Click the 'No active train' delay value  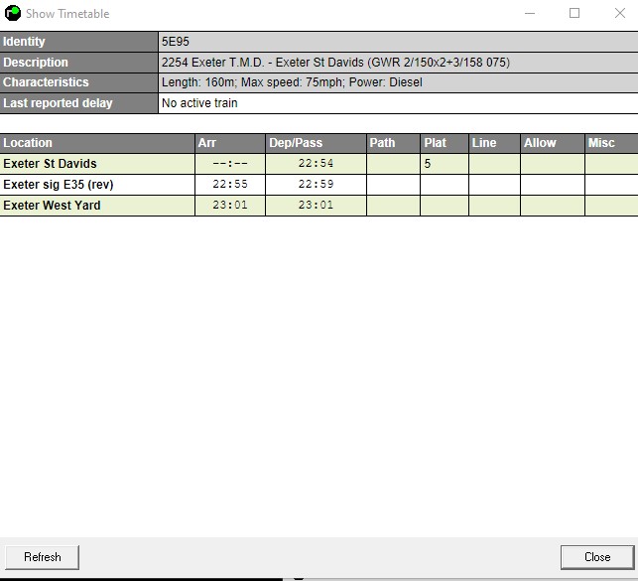[x=199, y=103]
